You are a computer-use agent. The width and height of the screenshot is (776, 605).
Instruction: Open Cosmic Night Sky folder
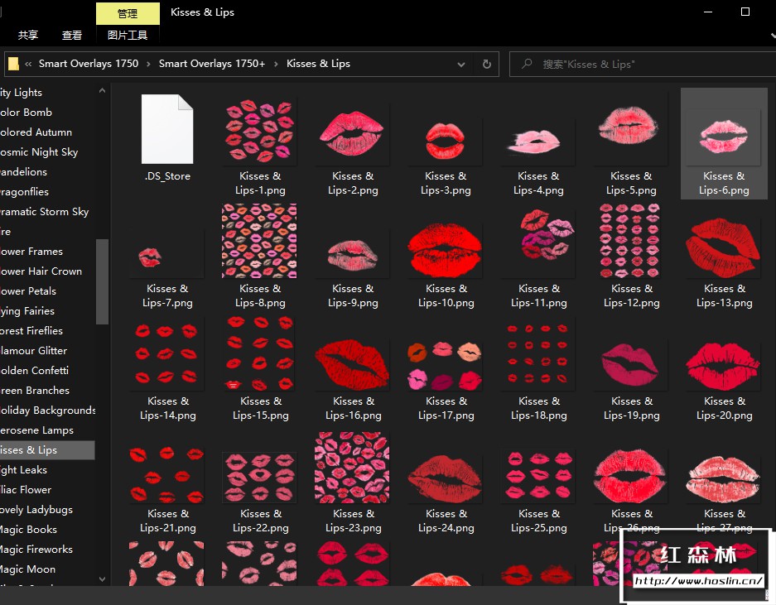39,151
